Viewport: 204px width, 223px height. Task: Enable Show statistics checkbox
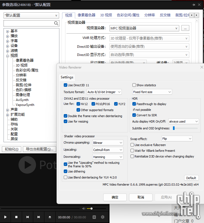[134, 85]
